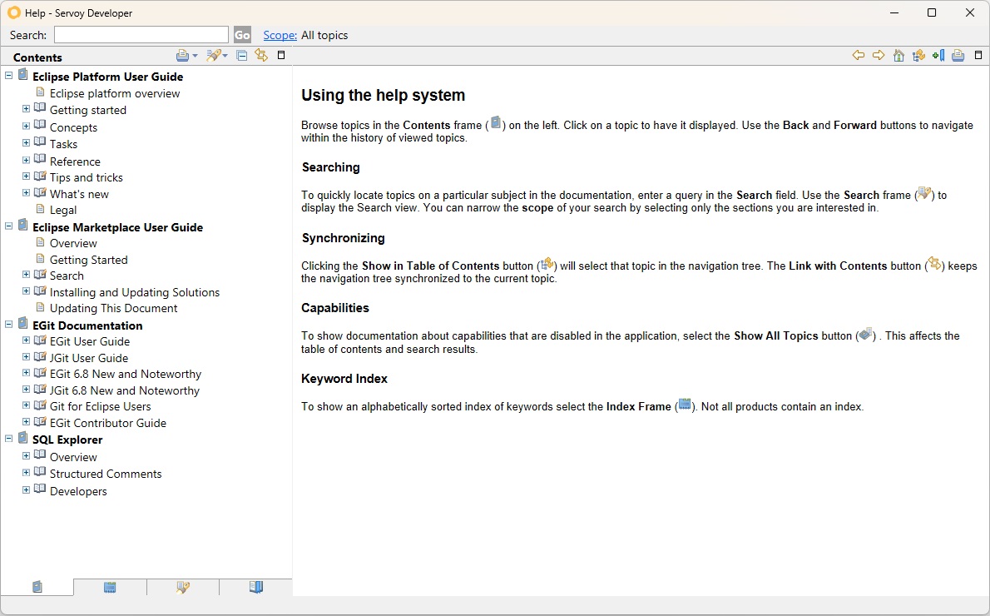Expand the Getting started book
Viewport: 990px width, 616px height.
point(26,109)
